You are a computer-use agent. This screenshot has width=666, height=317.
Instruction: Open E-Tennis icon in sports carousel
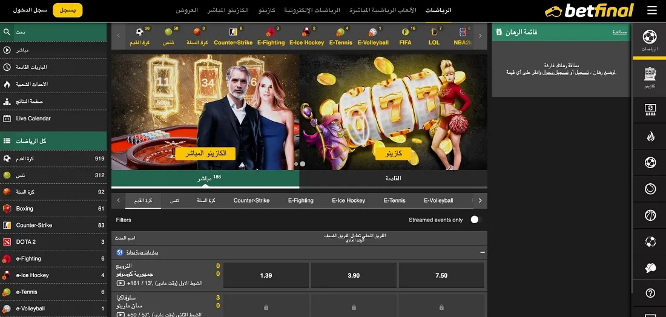pyautogui.click(x=340, y=32)
